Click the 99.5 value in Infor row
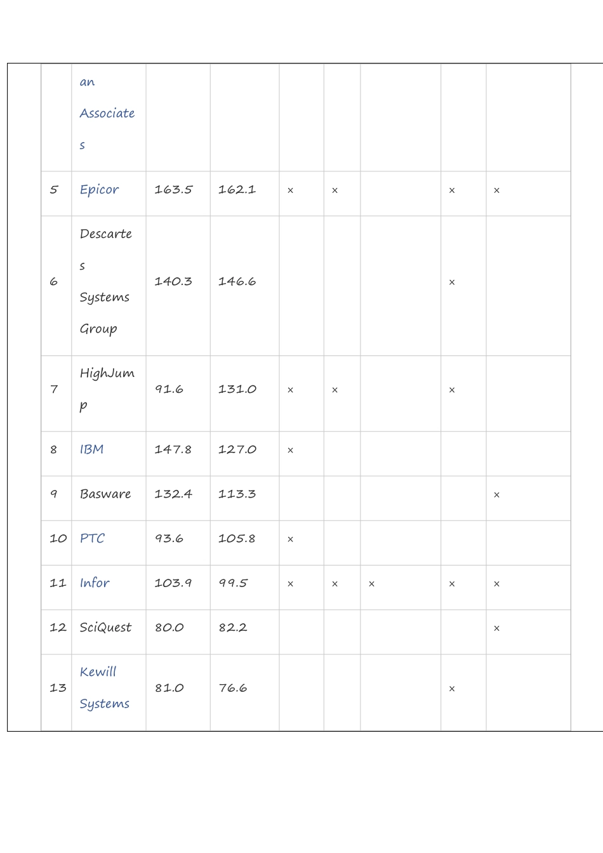Viewport: 603px width, 853px height. coord(233,583)
